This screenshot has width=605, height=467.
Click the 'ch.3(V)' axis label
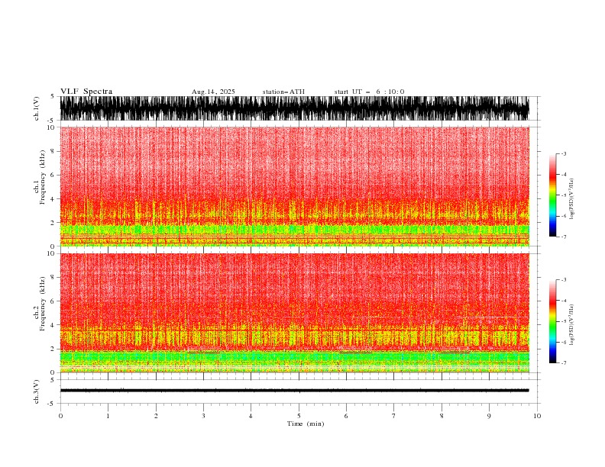tap(37, 391)
